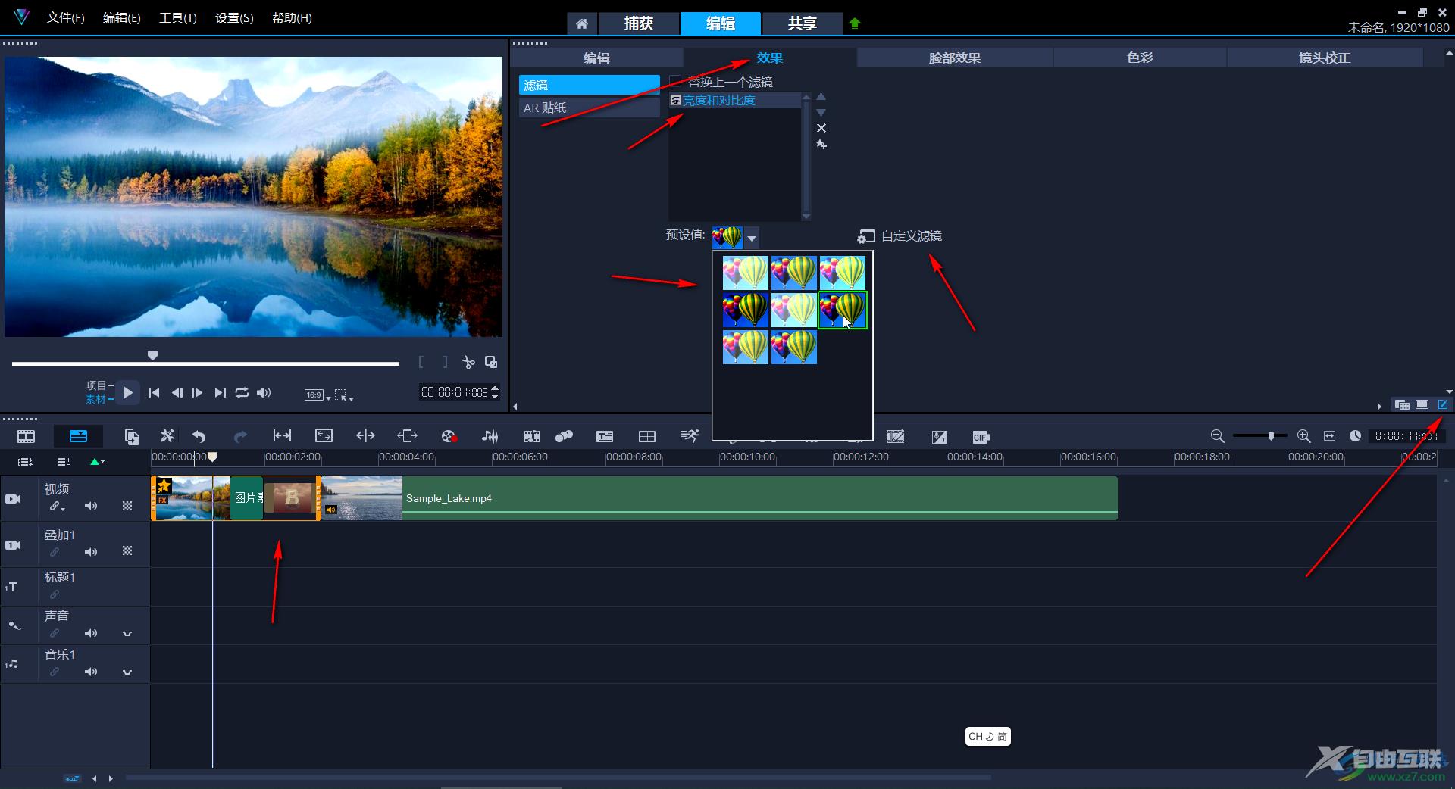Open the record/capture option

click(x=449, y=436)
